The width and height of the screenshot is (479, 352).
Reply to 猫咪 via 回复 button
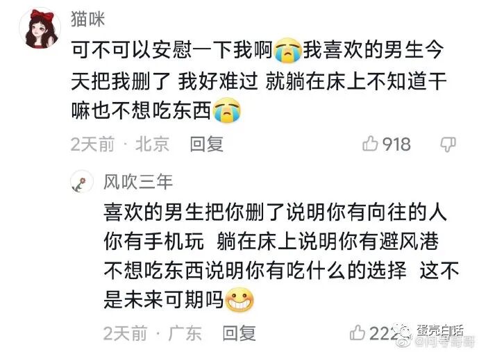click(206, 144)
